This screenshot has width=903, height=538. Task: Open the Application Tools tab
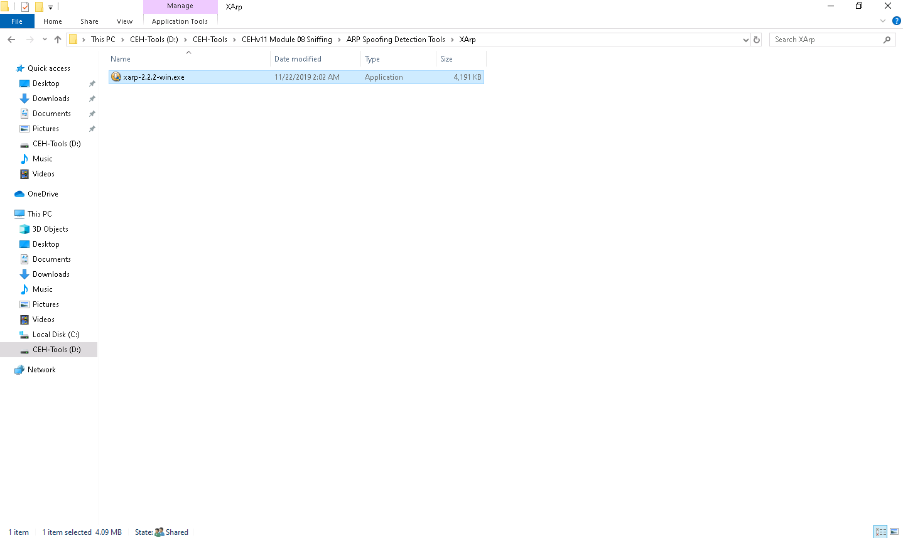180,21
